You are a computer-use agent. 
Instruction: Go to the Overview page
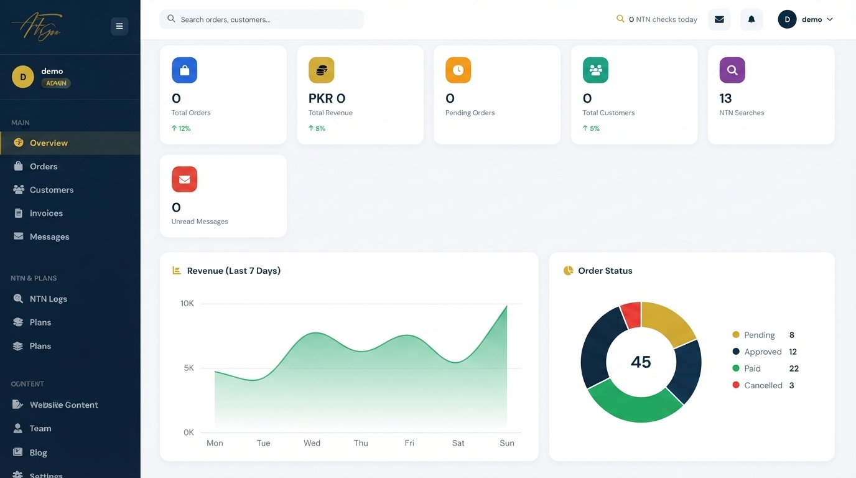tap(70, 143)
